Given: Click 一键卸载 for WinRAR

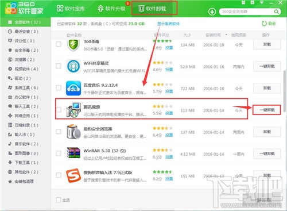Looking at the screenshot, I should click(x=267, y=154).
